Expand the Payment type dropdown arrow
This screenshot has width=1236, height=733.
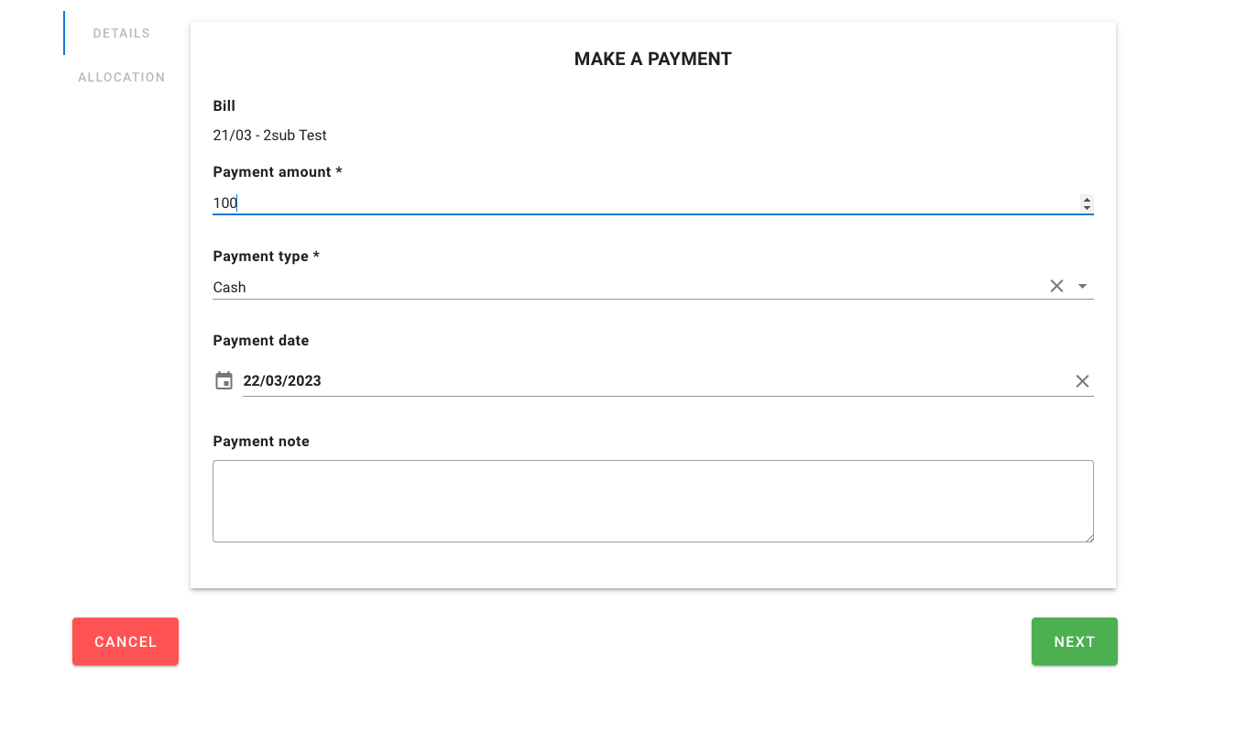point(1082,286)
